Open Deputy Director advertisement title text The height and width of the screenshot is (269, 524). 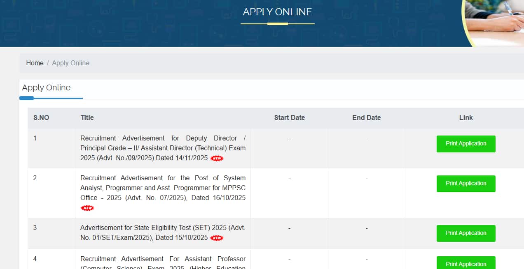tap(163, 148)
